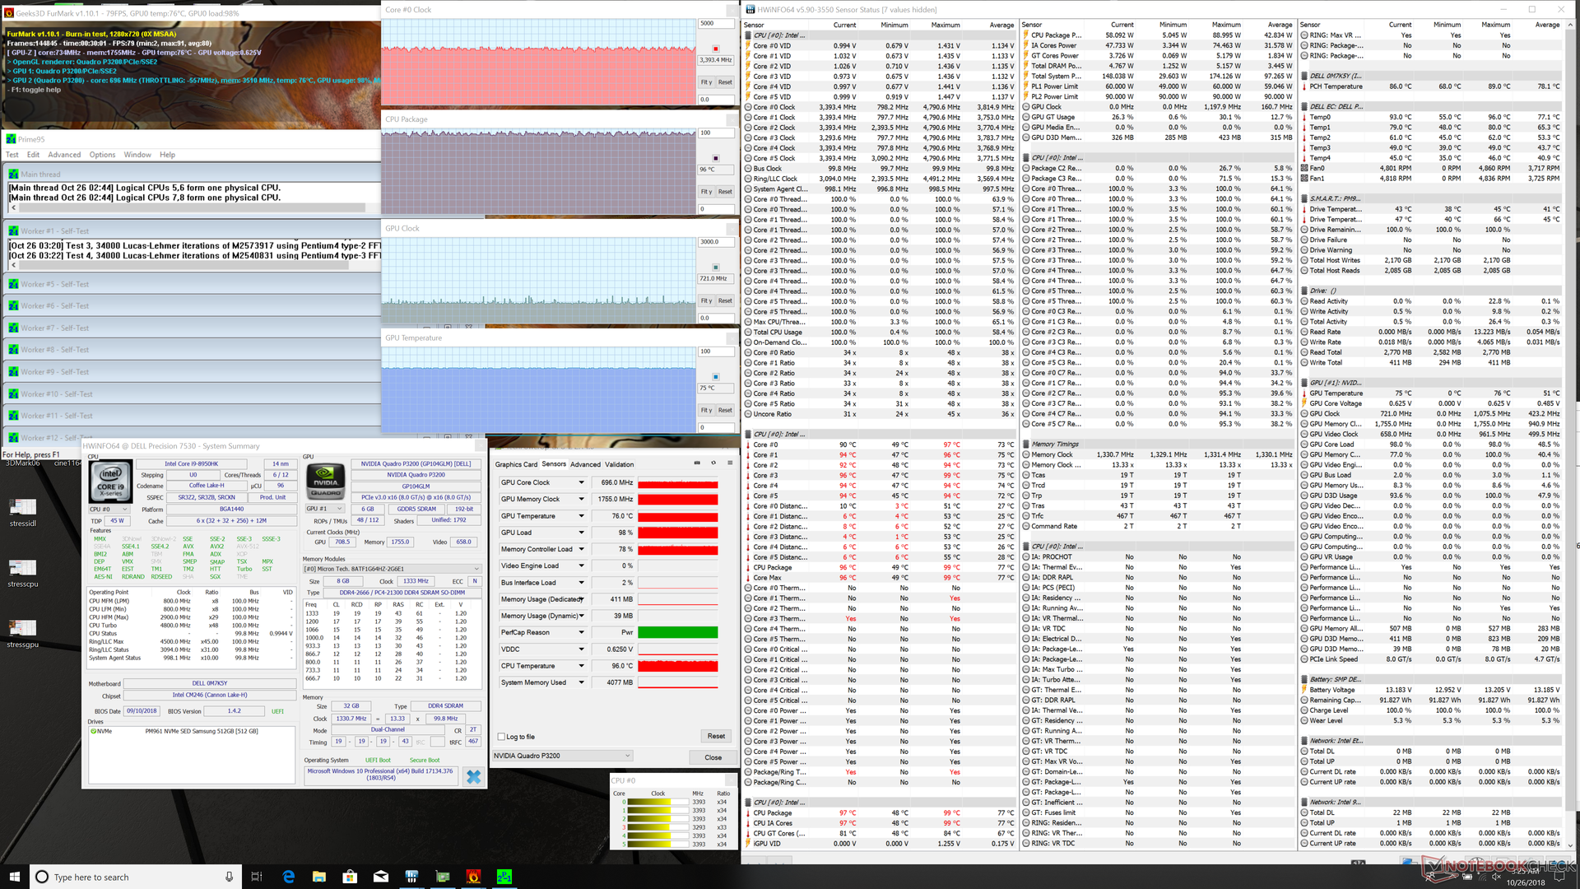Screen dimensions: 1580x889
Task: Click the blue X icon in System Summary
Action: click(473, 776)
